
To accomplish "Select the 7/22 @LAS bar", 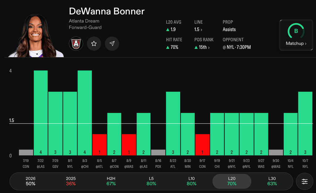I will 41,113.
